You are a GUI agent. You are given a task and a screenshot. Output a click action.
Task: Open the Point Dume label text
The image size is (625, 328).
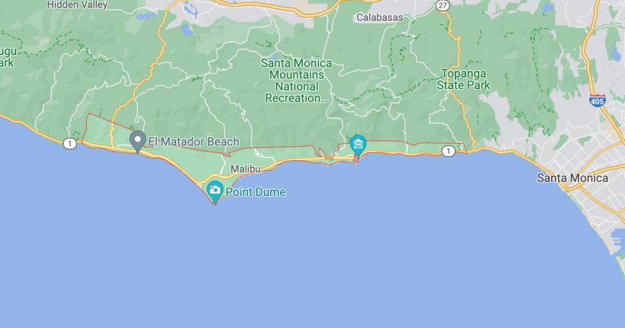[256, 192]
